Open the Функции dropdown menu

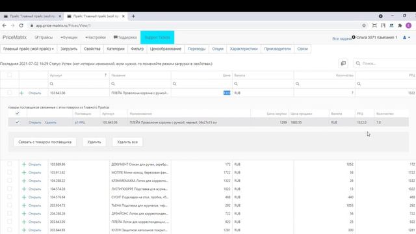[x=69, y=38]
